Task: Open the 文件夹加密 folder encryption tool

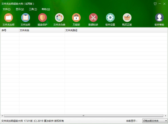Action: pos(8,18)
